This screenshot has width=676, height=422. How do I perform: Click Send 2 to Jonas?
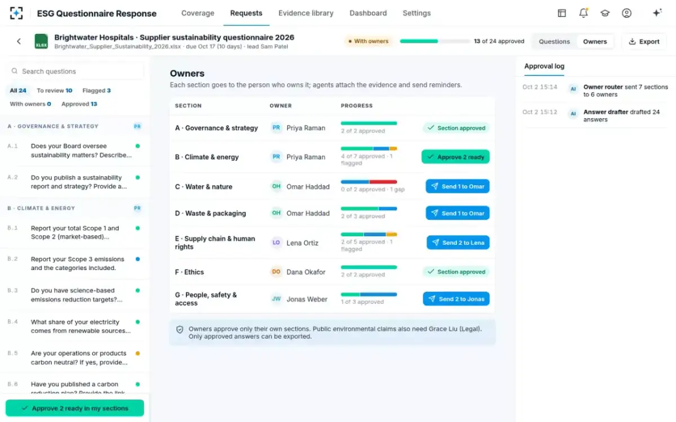coord(456,299)
